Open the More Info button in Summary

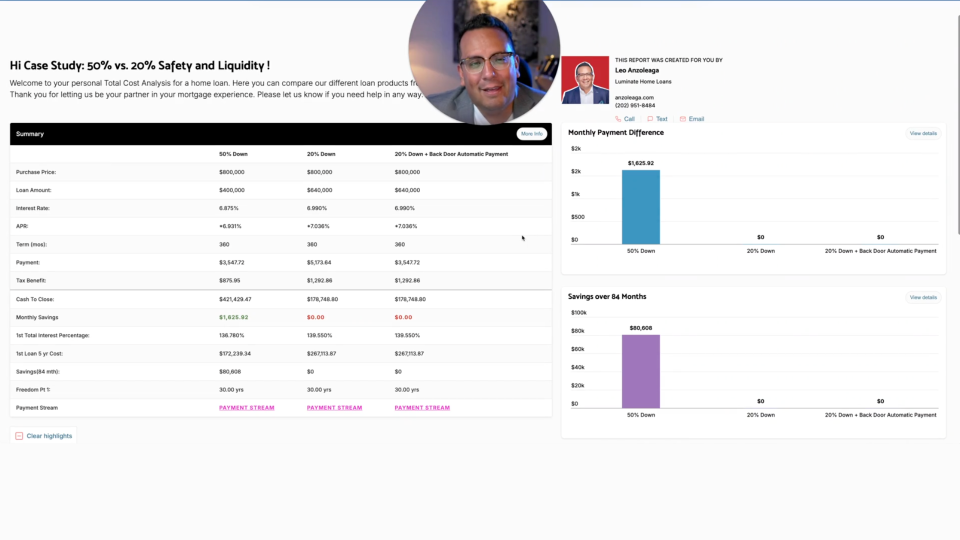pos(531,134)
